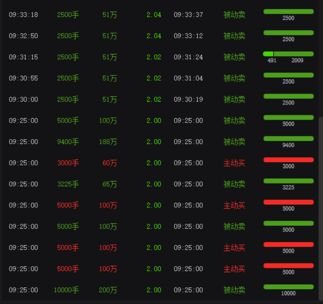This screenshot has width=323, height=304.
Task: Click the green volume bar labeled 9400
Action: click(x=288, y=139)
